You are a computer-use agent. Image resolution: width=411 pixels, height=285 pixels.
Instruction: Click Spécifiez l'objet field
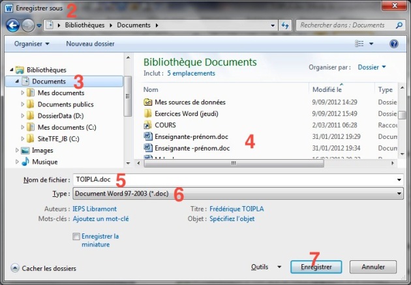pos(232,219)
